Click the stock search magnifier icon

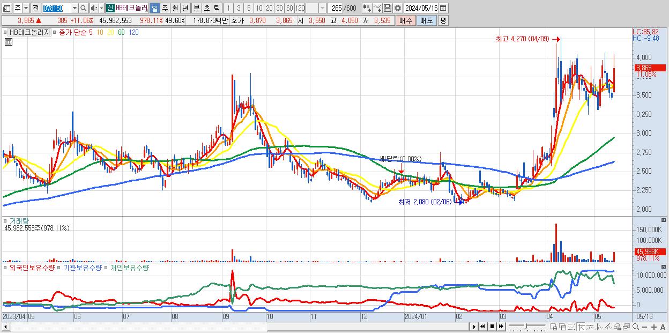tap(84, 8)
